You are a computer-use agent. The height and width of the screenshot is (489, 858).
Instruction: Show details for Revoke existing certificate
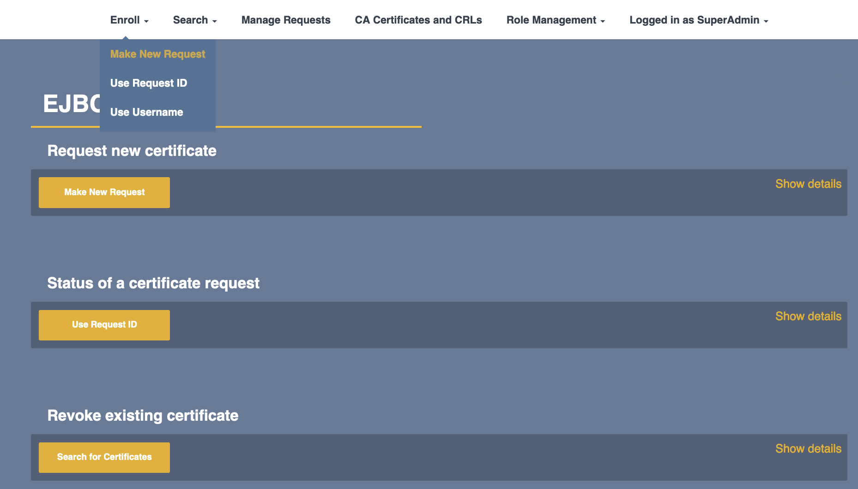tap(808, 448)
